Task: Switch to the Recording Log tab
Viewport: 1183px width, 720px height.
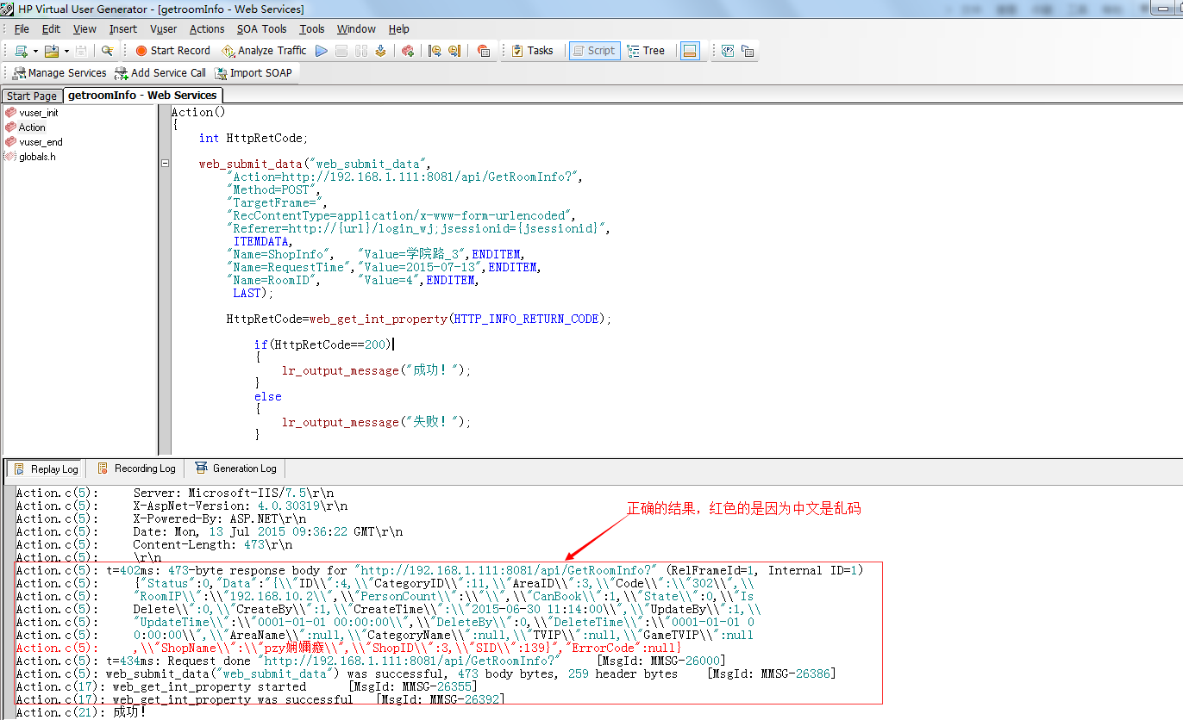Action: [x=136, y=469]
